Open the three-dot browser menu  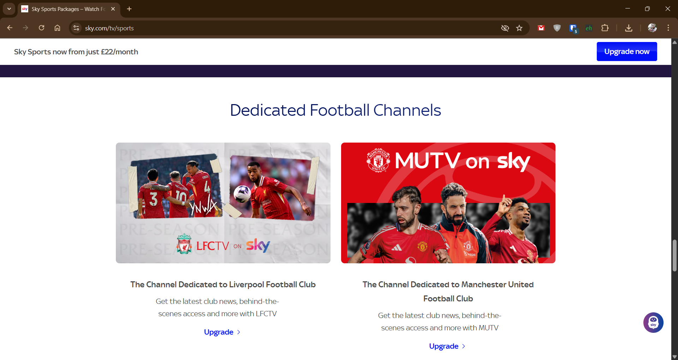668,28
